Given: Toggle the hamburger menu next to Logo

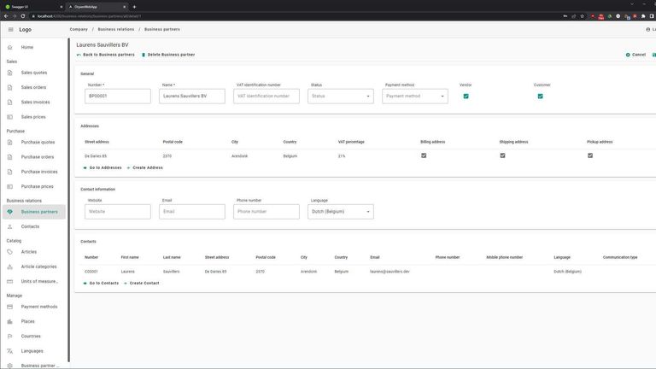Looking at the screenshot, I should (10, 29).
